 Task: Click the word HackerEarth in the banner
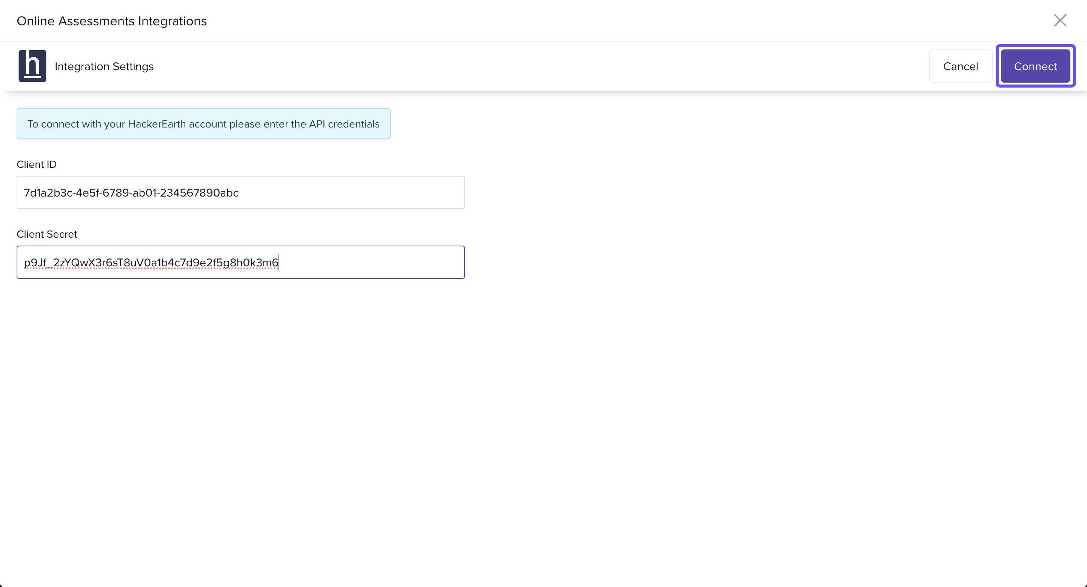click(x=157, y=124)
